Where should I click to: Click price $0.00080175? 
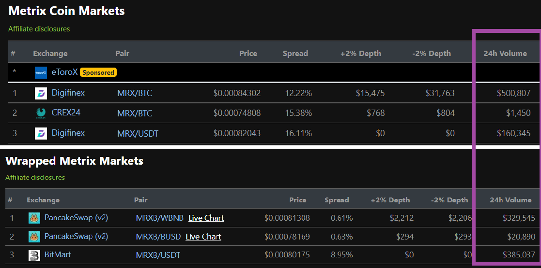pos(287,255)
